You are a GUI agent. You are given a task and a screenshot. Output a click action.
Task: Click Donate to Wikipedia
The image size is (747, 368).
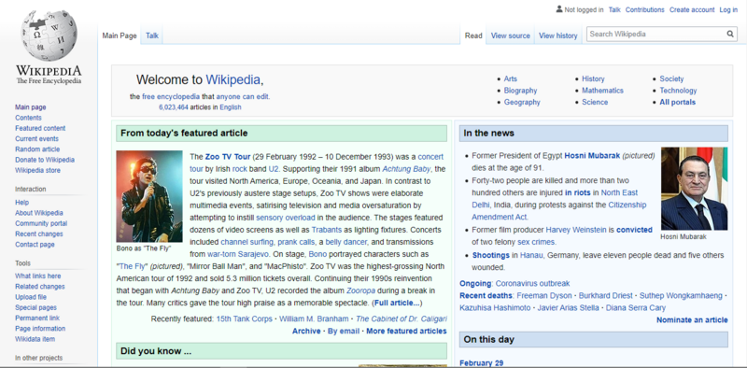point(45,160)
